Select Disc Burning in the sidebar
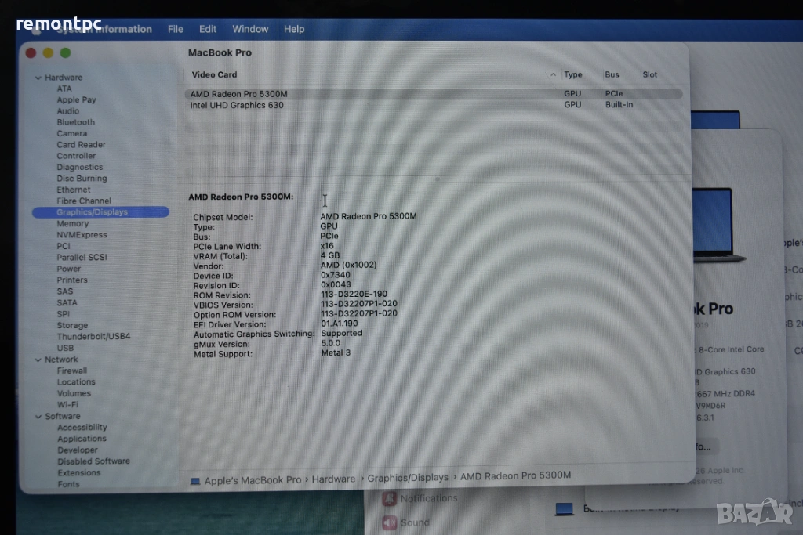Screen dimensions: 803x535 click(x=82, y=179)
